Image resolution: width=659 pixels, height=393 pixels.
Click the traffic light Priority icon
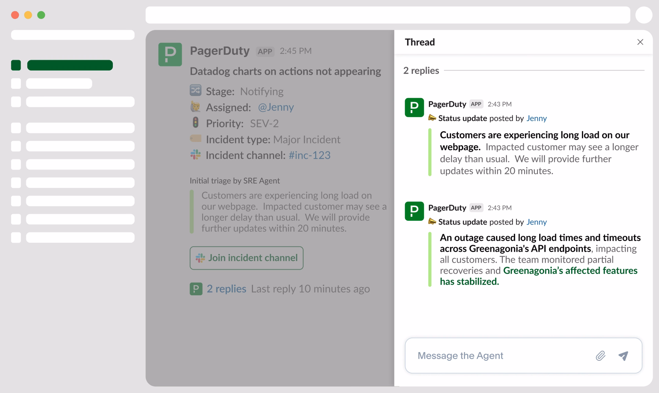pyautogui.click(x=195, y=122)
